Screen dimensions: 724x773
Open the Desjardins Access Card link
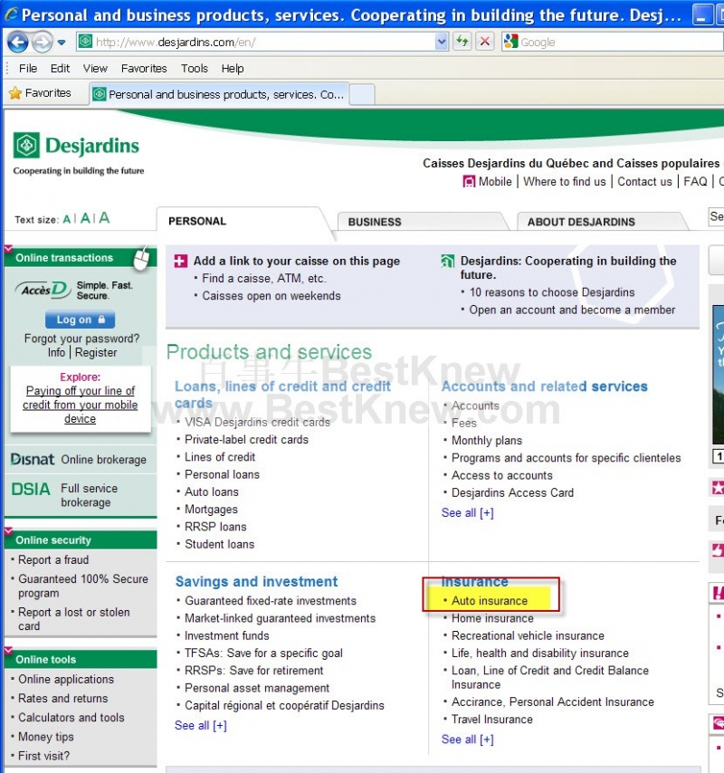tap(512, 493)
